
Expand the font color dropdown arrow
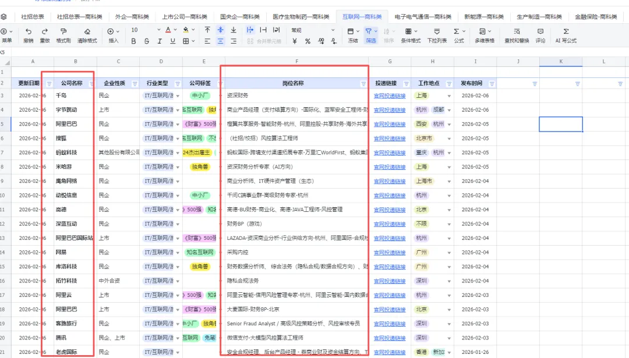pyautogui.click(x=175, y=30)
